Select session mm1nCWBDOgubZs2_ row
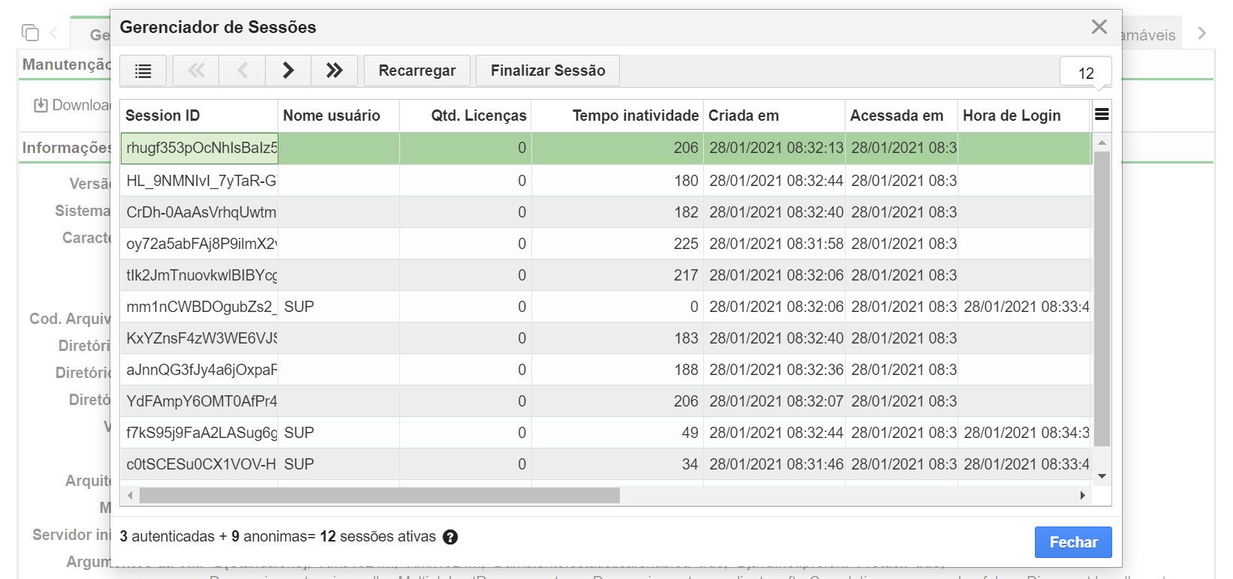The height and width of the screenshot is (579, 1233). pyautogui.click(x=606, y=307)
